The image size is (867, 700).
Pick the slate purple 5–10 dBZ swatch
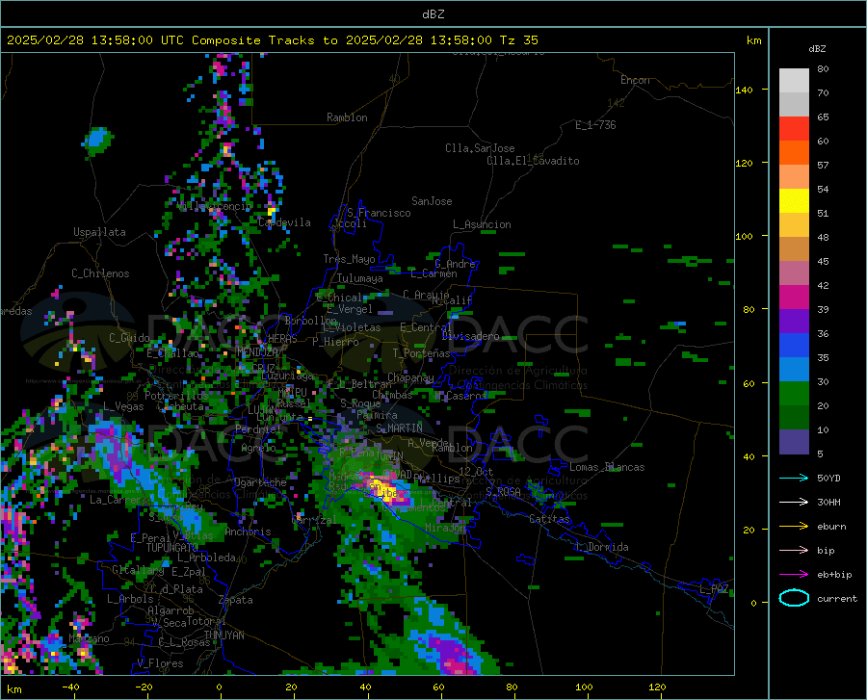click(x=794, y=442)
